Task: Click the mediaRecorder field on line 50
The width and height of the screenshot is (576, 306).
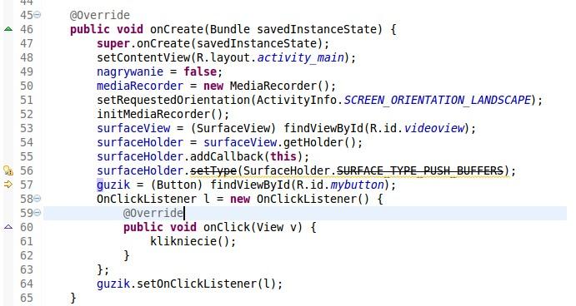Action: (x=140, y=86)
